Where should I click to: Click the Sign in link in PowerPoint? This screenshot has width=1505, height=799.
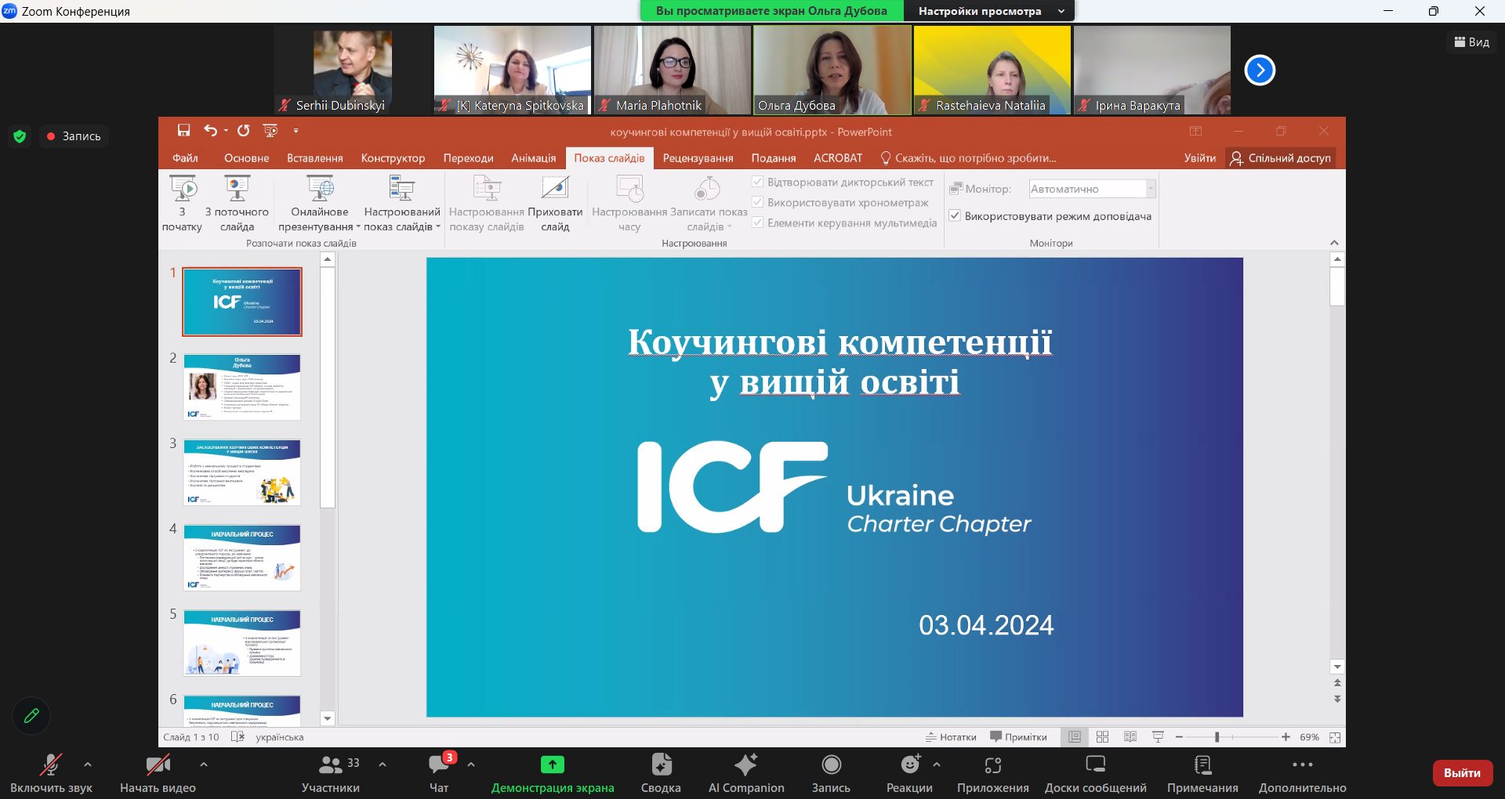tap(1200, 158)
